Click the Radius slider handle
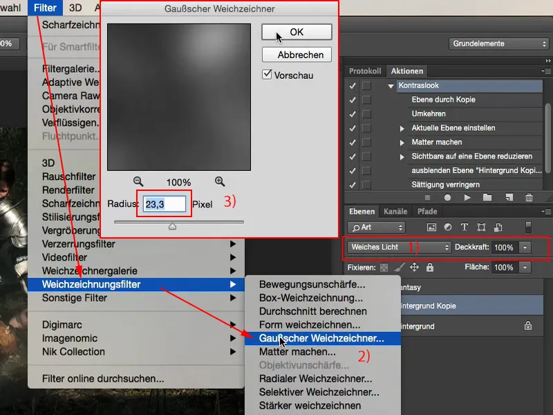This screenshot has width=553, height=415. click(x=172, y=226)
